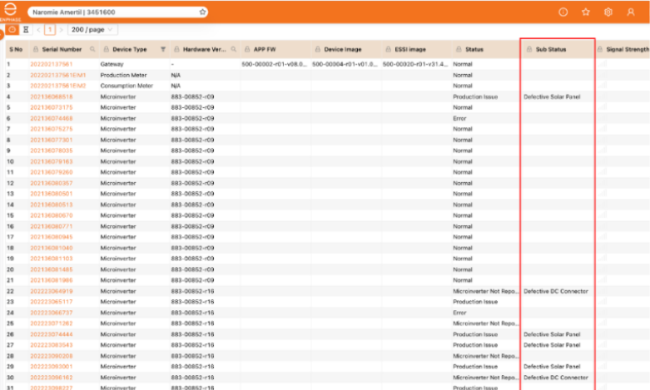
Task: Open Device Type column filter icon
Action: (163, 49)
